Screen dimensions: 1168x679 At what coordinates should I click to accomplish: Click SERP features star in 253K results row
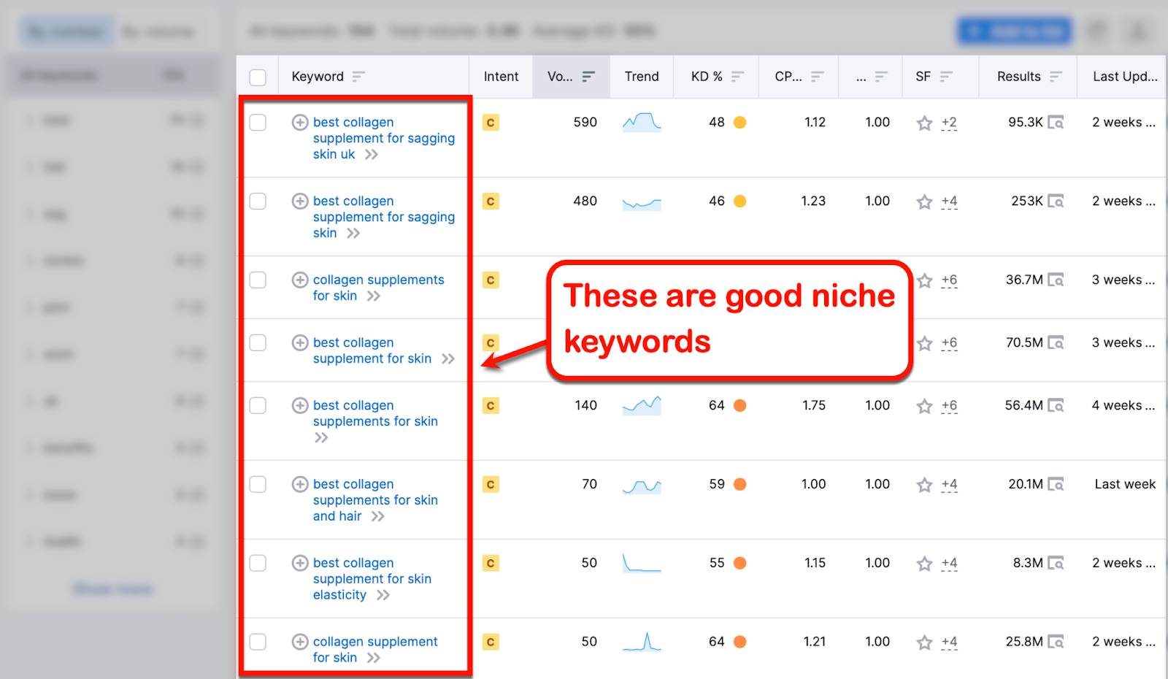pyautogui.click(x=924, y=202)
